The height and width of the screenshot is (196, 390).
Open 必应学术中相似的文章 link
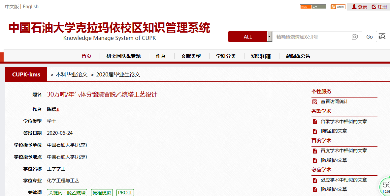pyautogui.click(x=343, y=180)
